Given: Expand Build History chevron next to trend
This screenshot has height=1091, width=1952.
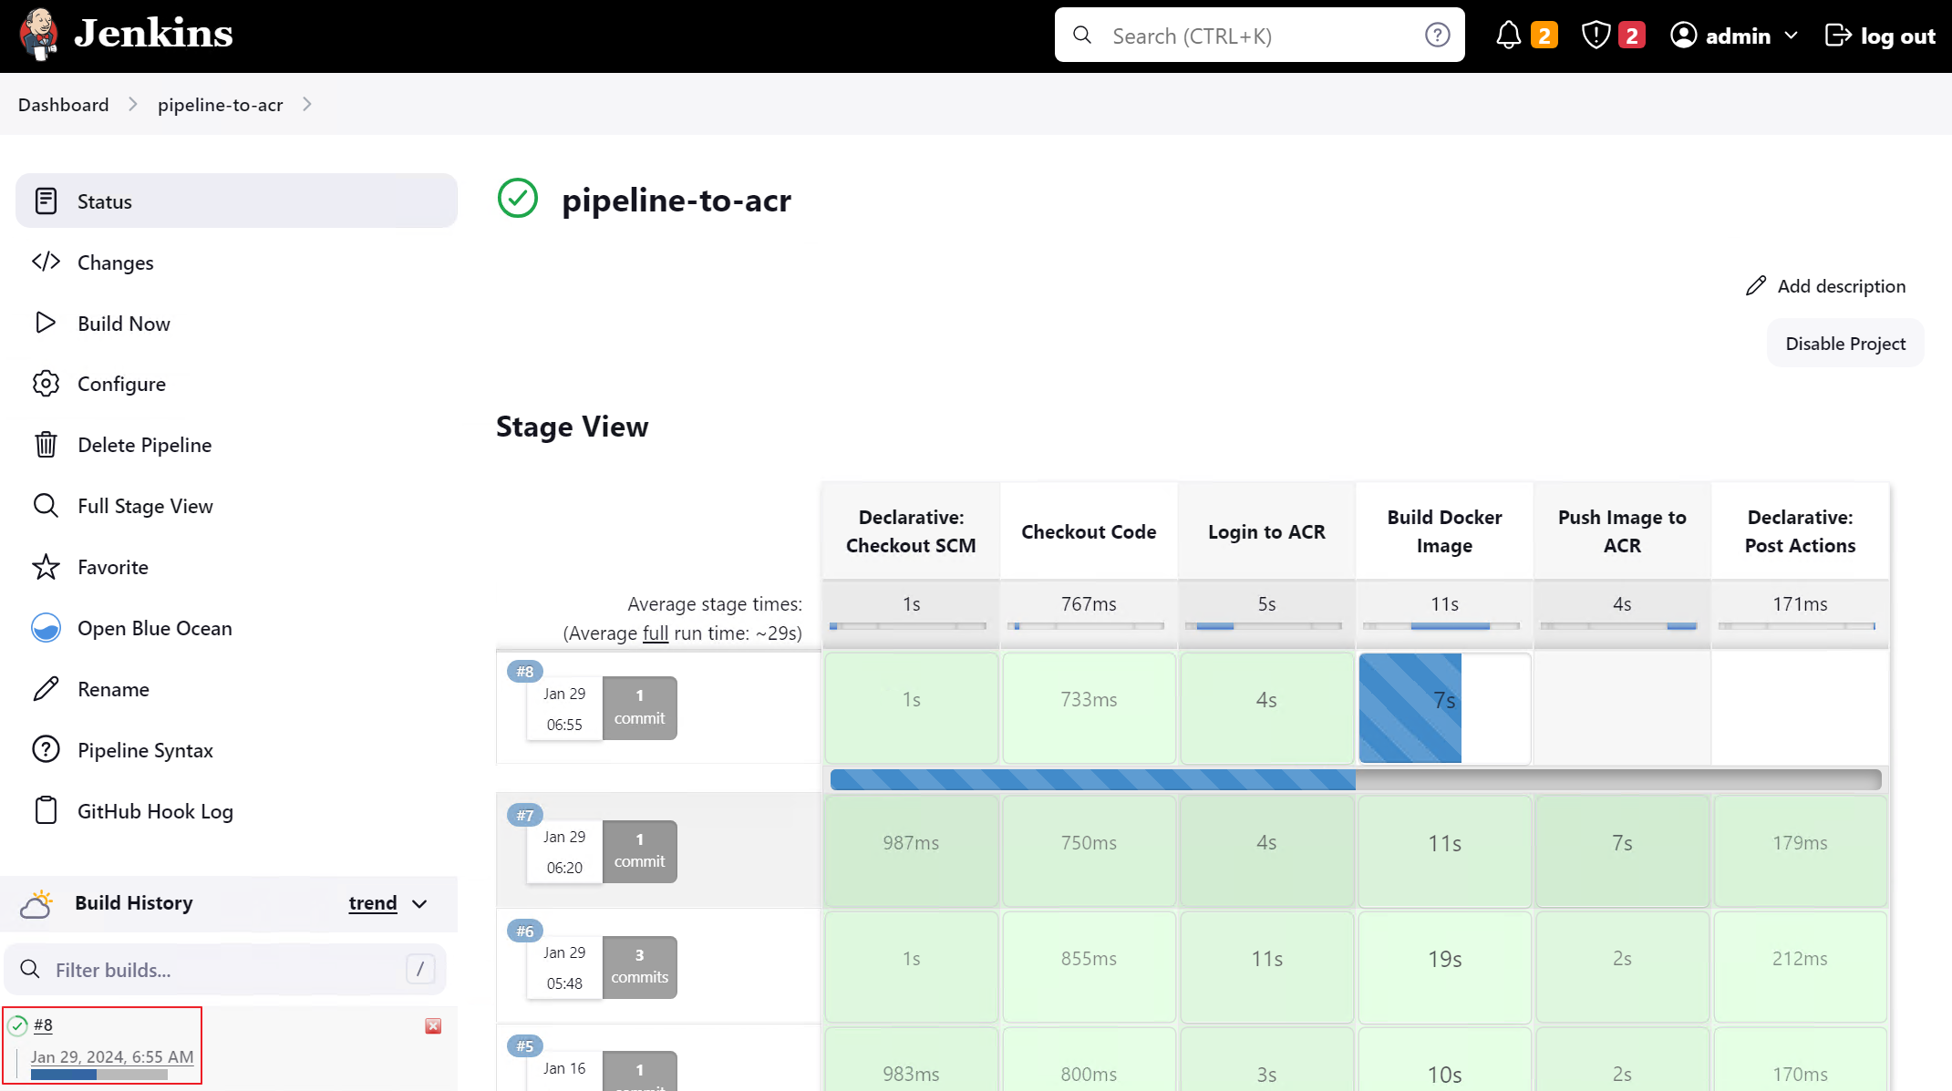Looking at the screenshot, I should click(x=419, y=904).
